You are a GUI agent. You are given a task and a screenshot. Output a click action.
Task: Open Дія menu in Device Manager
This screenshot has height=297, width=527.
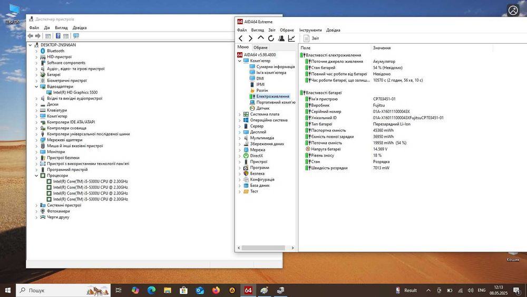click(47, 27)
